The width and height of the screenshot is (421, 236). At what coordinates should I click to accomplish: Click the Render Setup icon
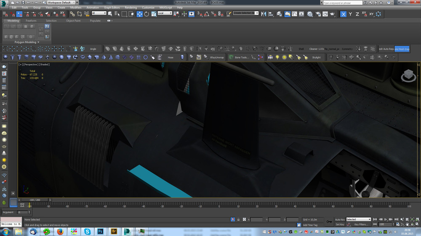pyautogui.click(x=318, y=14)
